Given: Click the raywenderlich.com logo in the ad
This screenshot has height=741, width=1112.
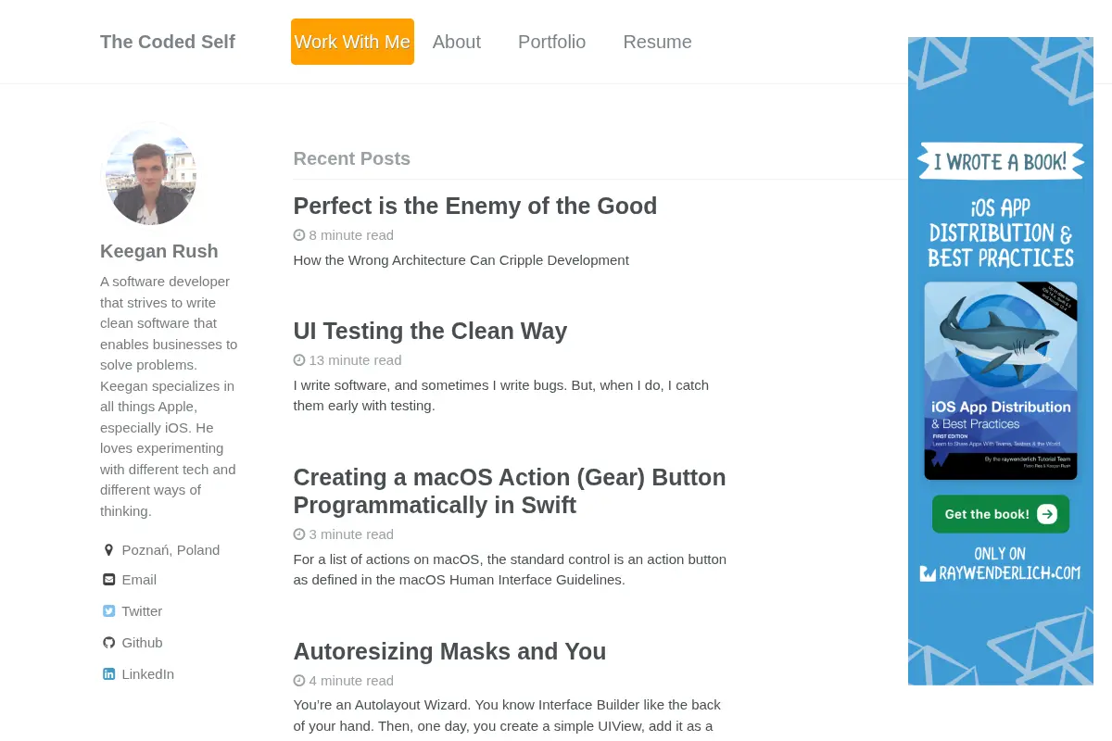Looking at the screenshot, I should click(x=928, y=573).
